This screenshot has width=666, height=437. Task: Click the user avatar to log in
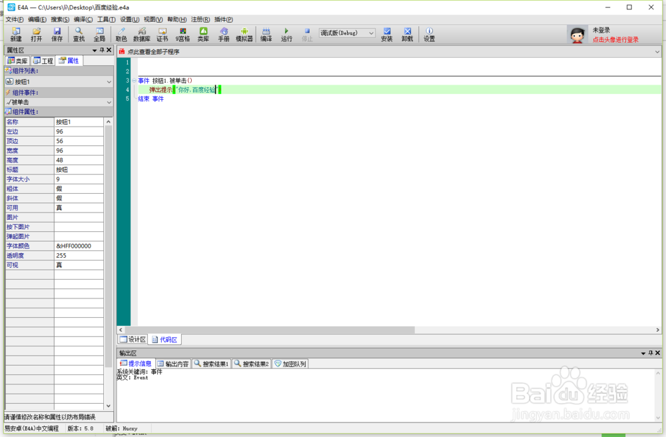[577, 35]
